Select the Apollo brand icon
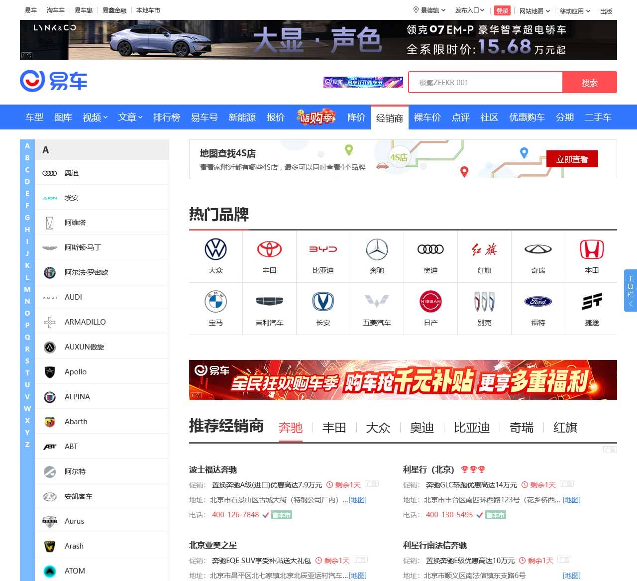The width and height of the screenshot is (637, 581). tap(50, 372)
